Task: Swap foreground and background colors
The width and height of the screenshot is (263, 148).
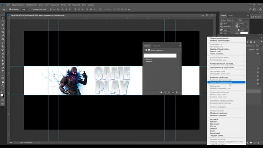Action: point(4,92)
